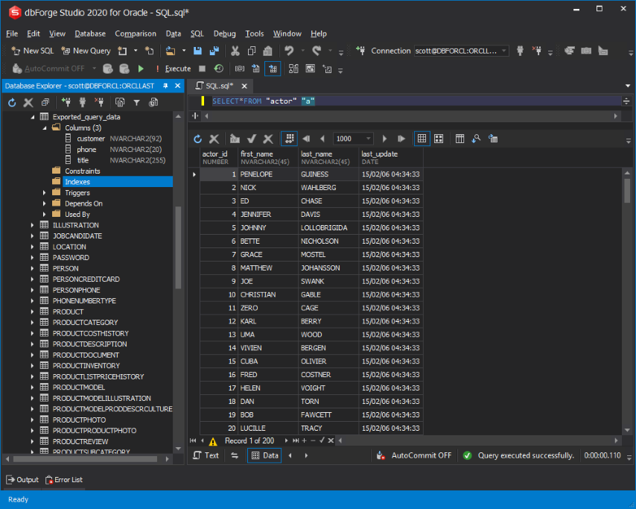Pin the Database Explorer panel
This screenshot has height=509, width=636.
click(x=165, y=86)
